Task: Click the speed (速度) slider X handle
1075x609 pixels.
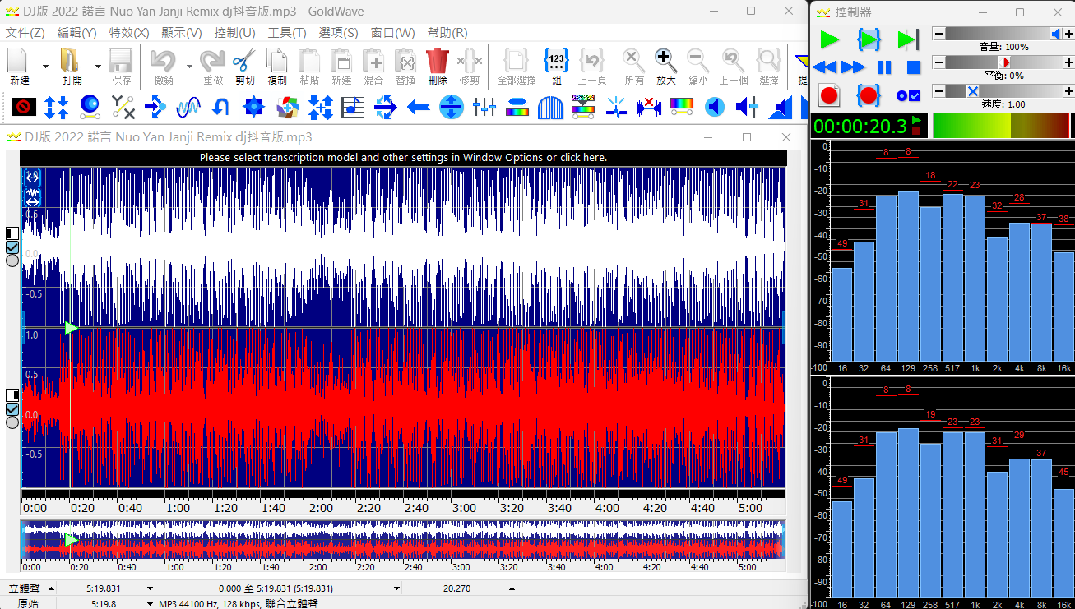Action: coord(973,91)
